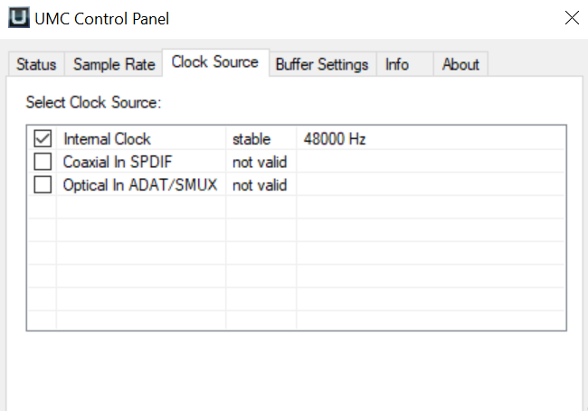The image size is (588, 411).
Task: Click the UMC app icon in title bar
Action: [x=19, y=17]
